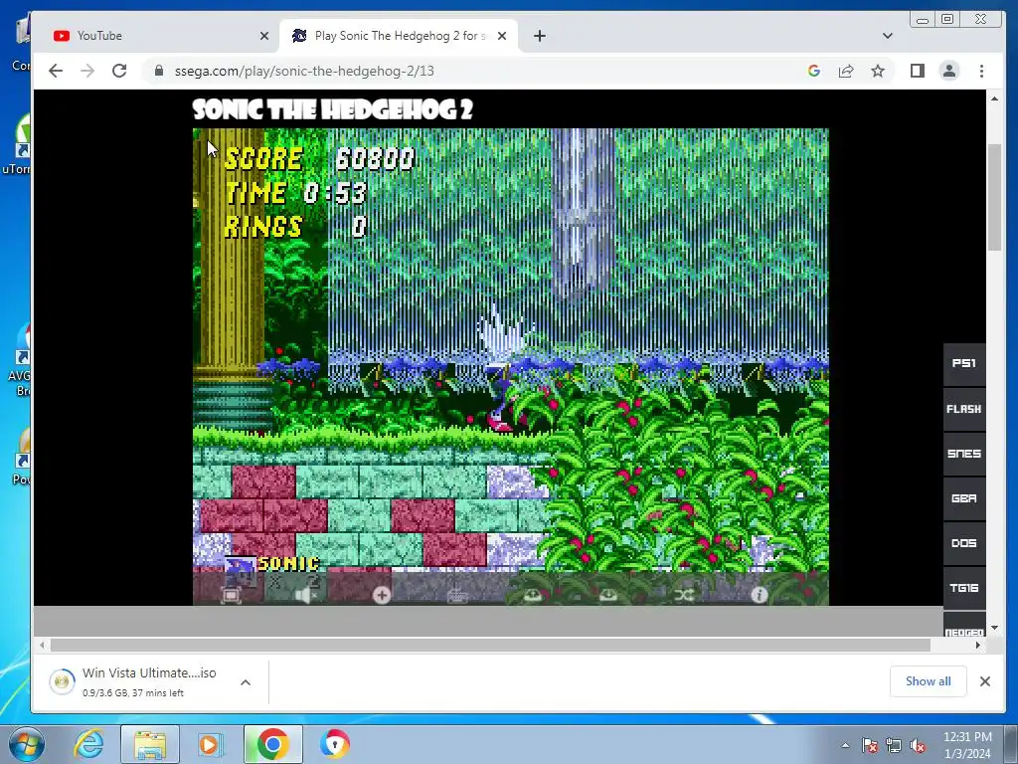This screenshot has width=1018, height=764.
Task: Go forward to the next page
Action: point(87,71)
